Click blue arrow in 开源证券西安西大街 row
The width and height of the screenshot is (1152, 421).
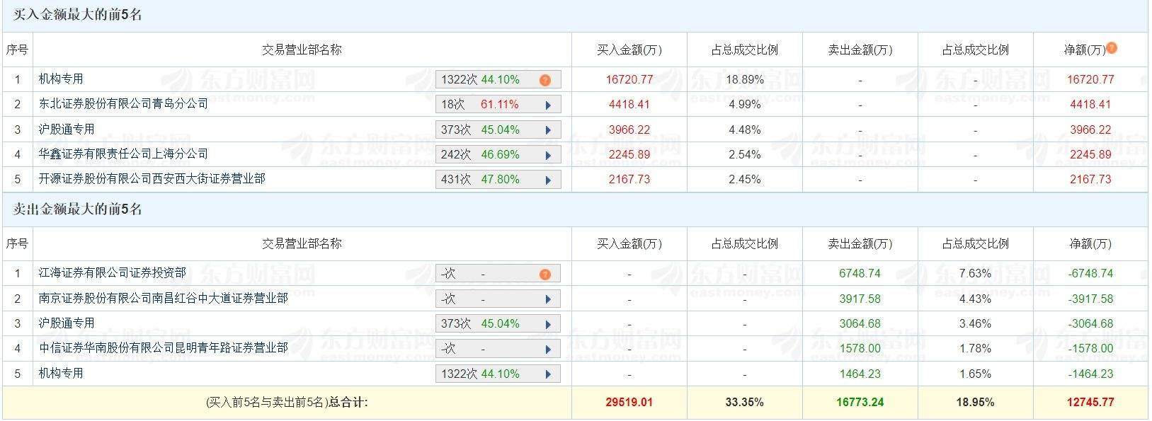[548, 180]
